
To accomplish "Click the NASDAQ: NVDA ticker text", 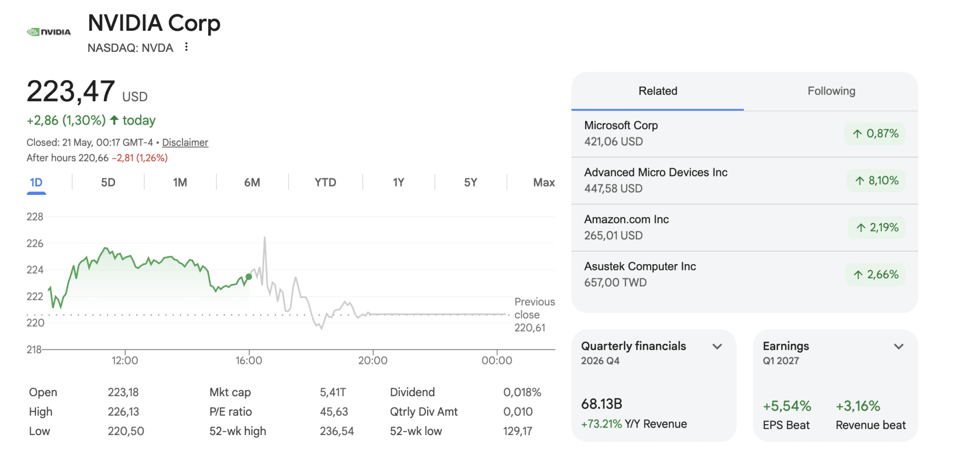I will click(x=131, y=48).
